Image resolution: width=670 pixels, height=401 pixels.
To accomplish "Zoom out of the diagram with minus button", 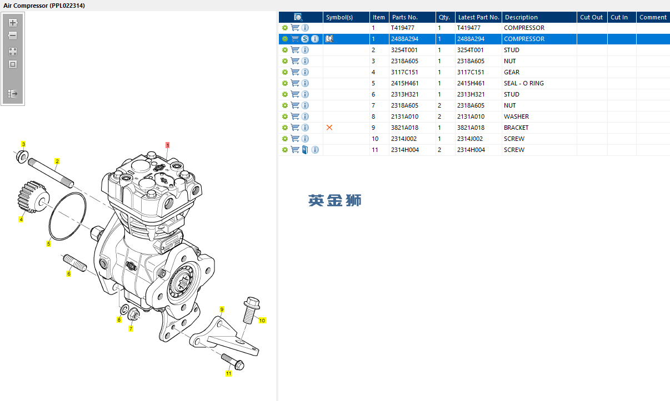I will point(13,35).
